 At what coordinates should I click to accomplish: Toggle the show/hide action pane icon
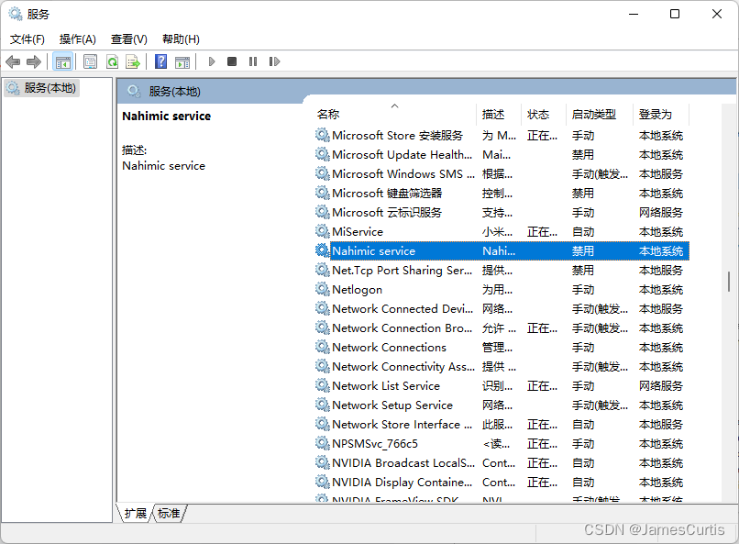[182, 61]
